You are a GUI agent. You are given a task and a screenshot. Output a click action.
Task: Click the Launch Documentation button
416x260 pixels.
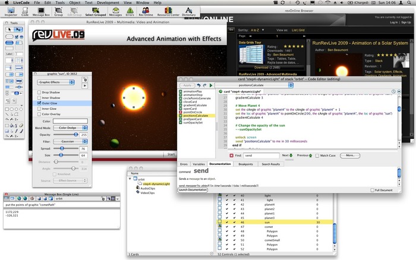[193, 189]
